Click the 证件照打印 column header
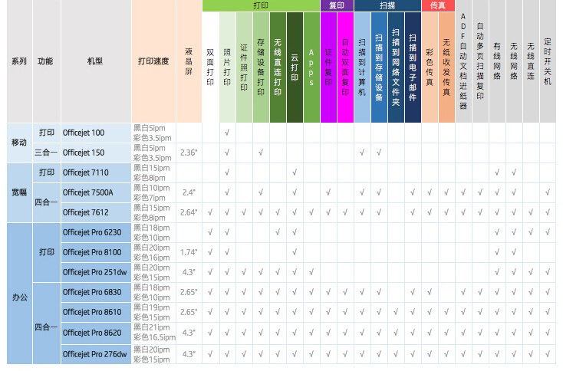The width and height of the screenshot is (563, 371). tap(244, 67)
